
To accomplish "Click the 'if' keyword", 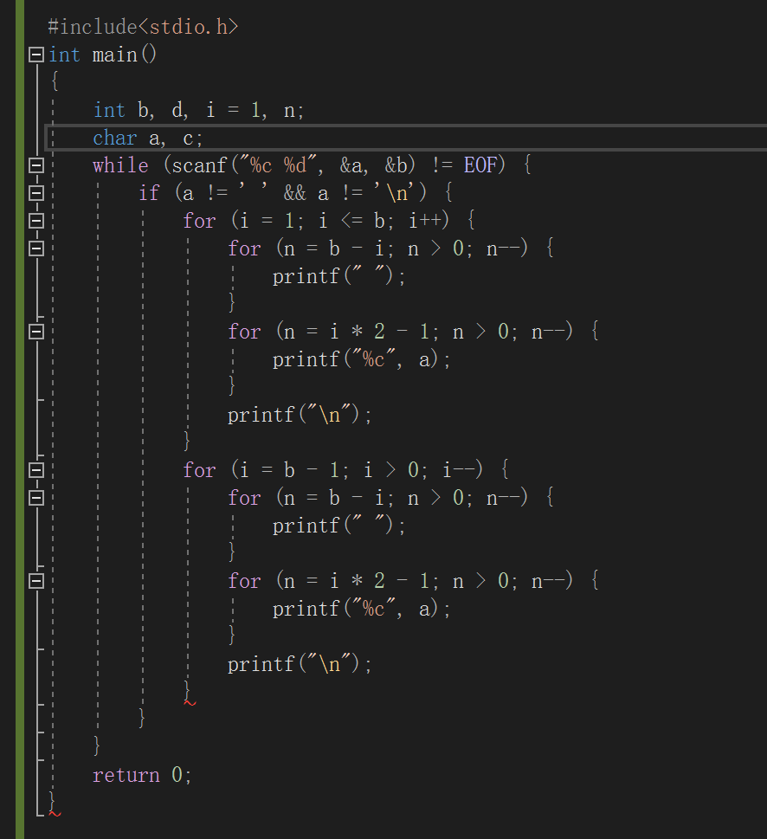I will click(x=149, y=192).
